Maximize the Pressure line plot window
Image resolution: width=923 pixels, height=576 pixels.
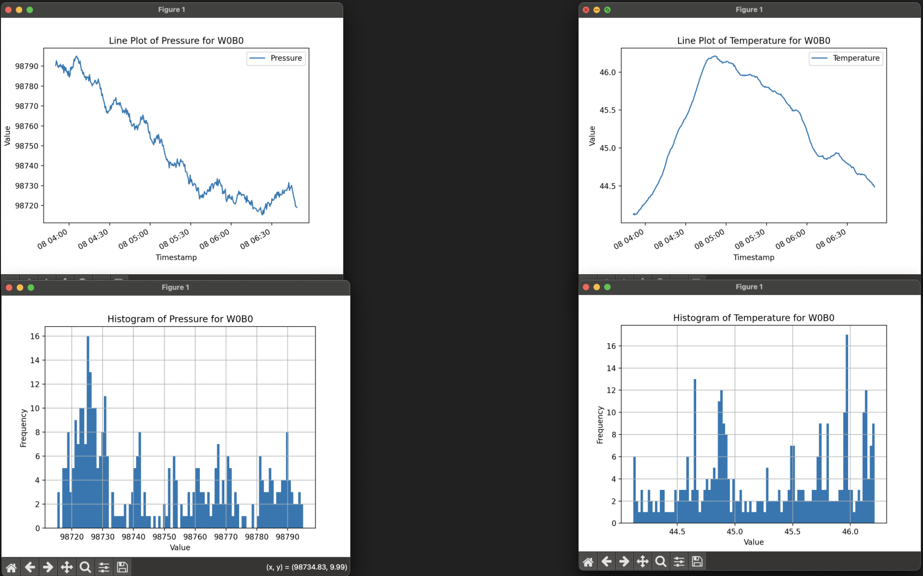(x=30, y=10)
